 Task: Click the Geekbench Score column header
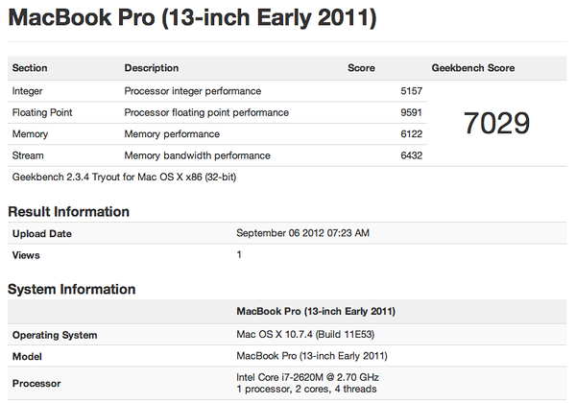[x=472, y=68]
